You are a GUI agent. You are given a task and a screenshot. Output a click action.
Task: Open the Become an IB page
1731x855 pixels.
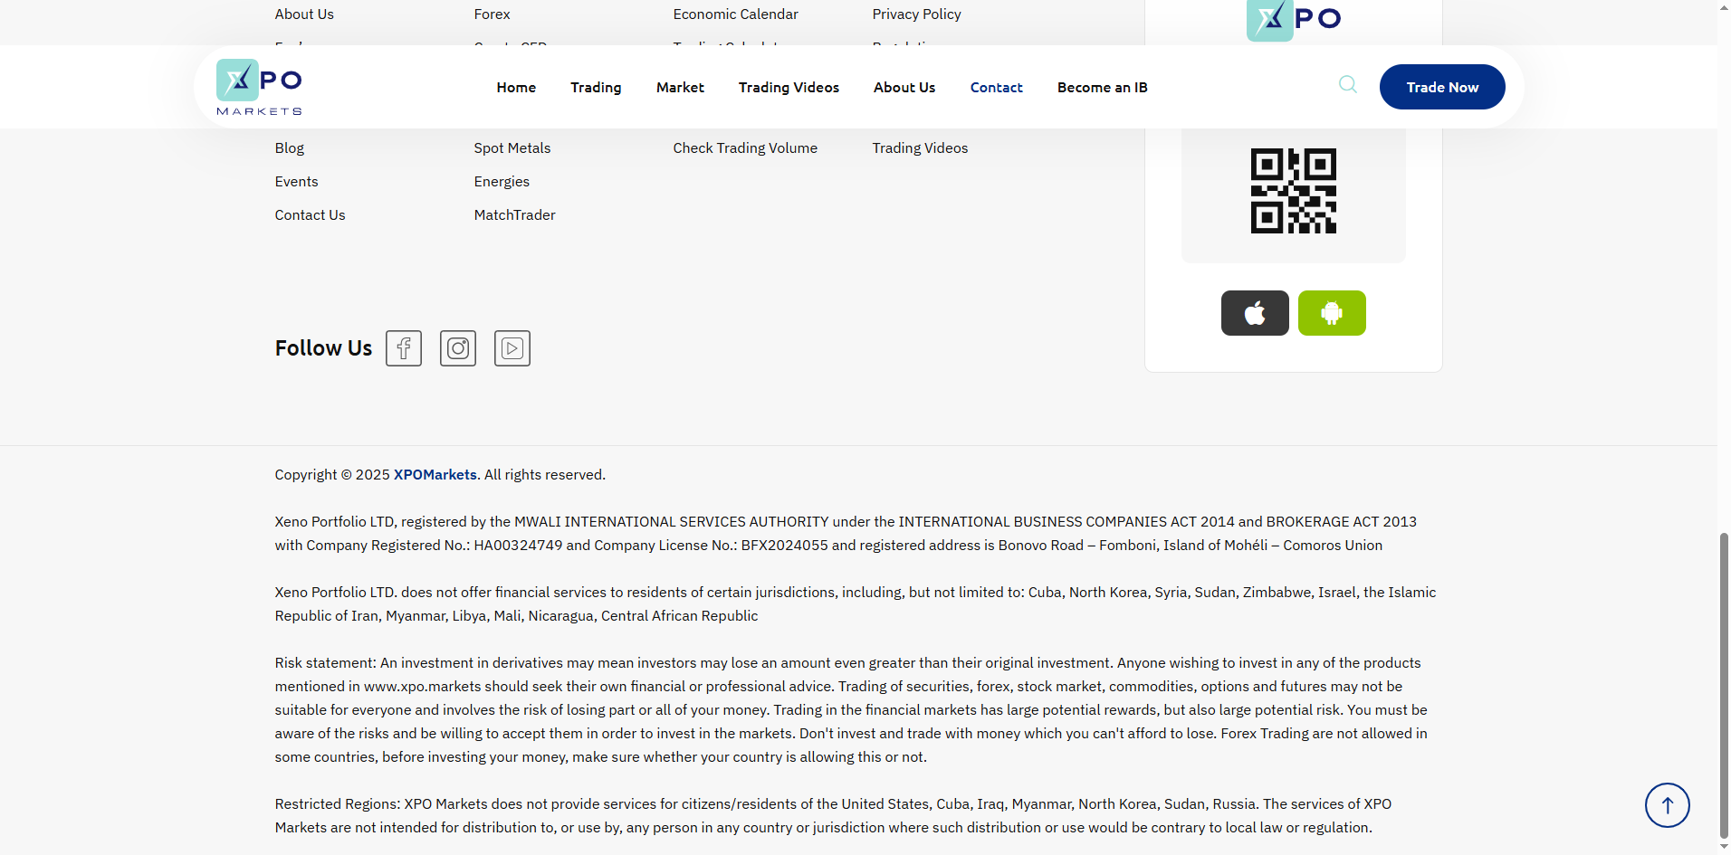(x=1102, y=88)
